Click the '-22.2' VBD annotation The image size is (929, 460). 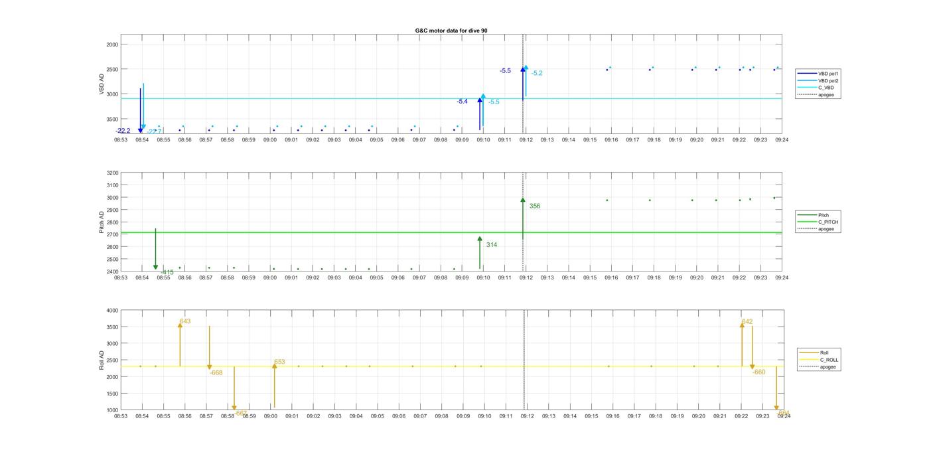tap(123, 131)
